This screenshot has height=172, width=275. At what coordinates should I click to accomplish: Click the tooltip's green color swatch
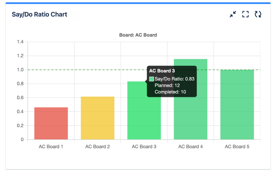pos(152,79)
